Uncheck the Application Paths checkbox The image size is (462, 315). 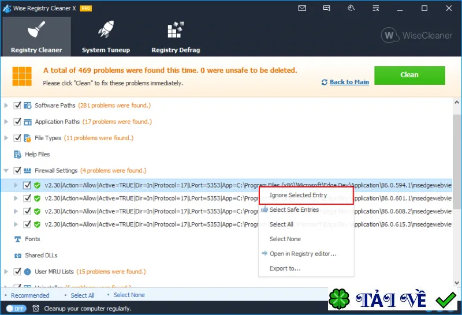coord(17,121)
